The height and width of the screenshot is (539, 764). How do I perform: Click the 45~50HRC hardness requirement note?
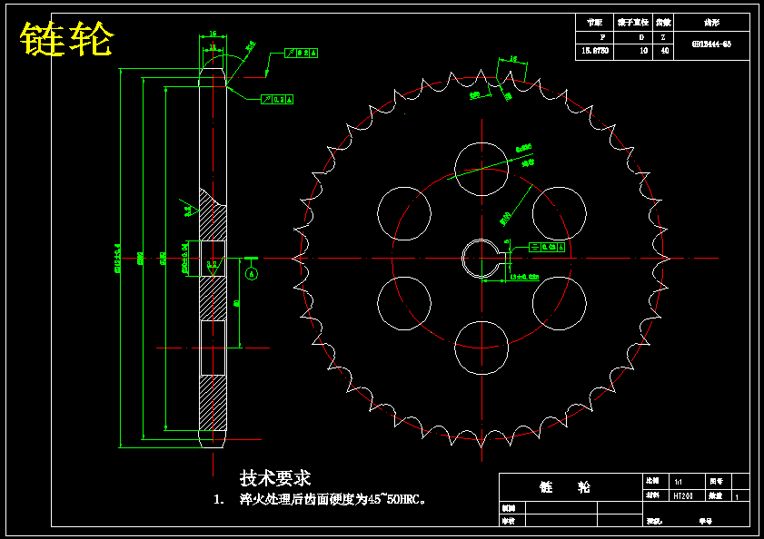[x=332, y=499]
